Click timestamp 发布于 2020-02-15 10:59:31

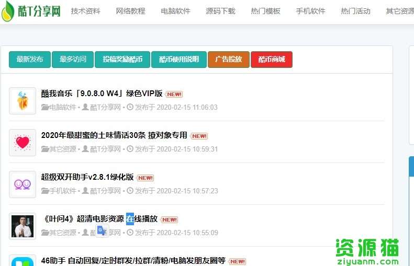click(x=176, y=149)
